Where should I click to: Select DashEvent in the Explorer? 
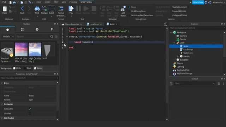point(188,53)
